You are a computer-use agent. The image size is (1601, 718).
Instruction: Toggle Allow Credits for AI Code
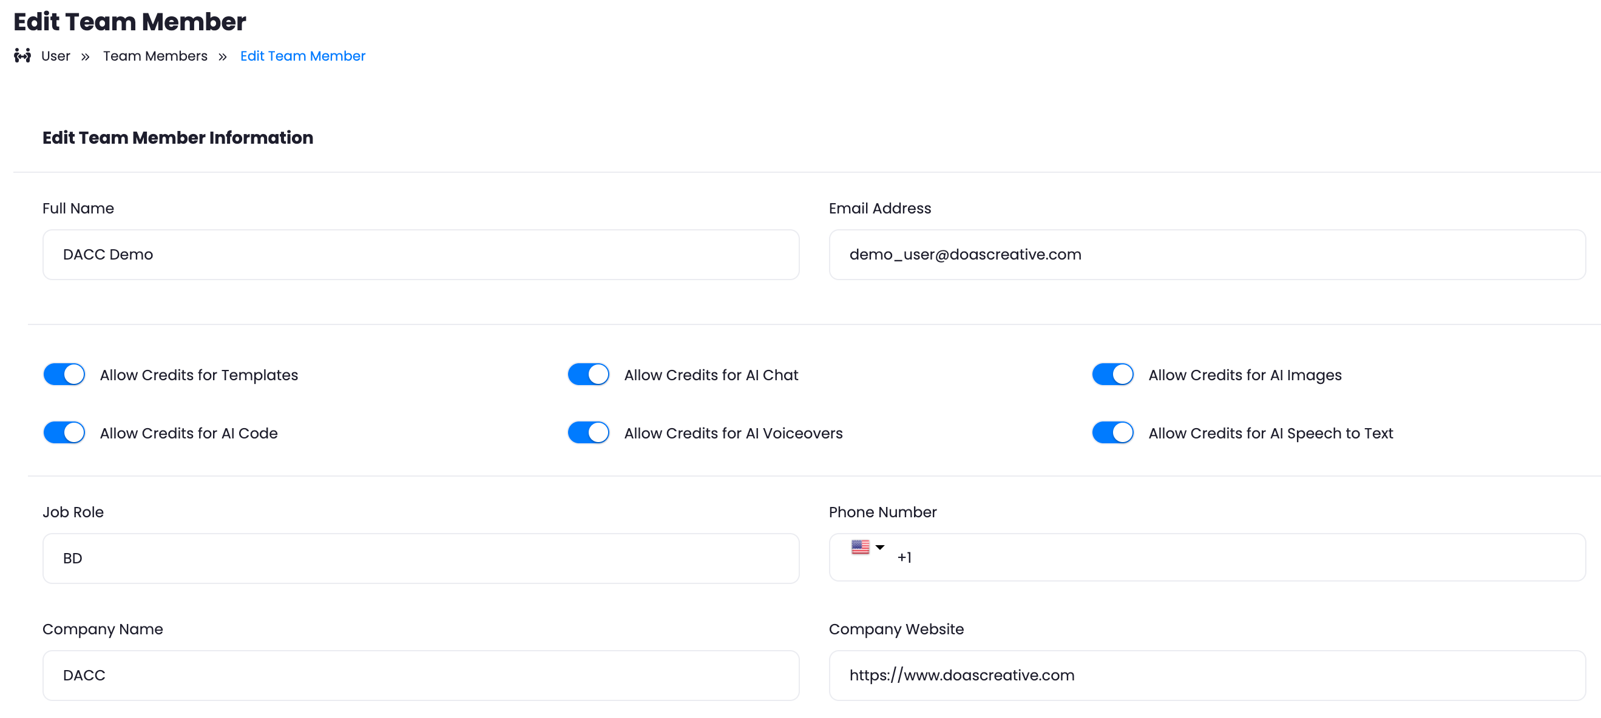point(65,432)
